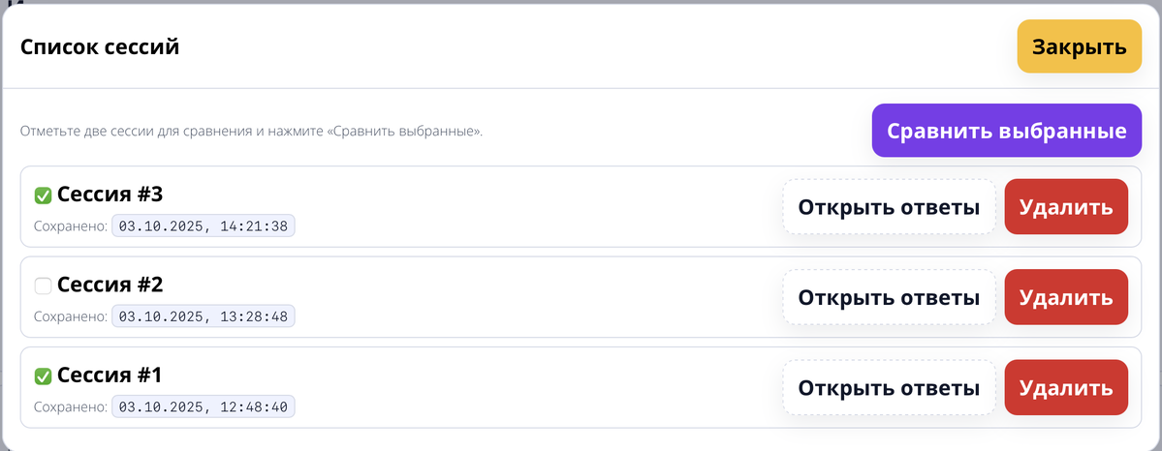Delete Сессия #3
1162x451 pixels.
pyautogui.click(x=1066, y=207)
